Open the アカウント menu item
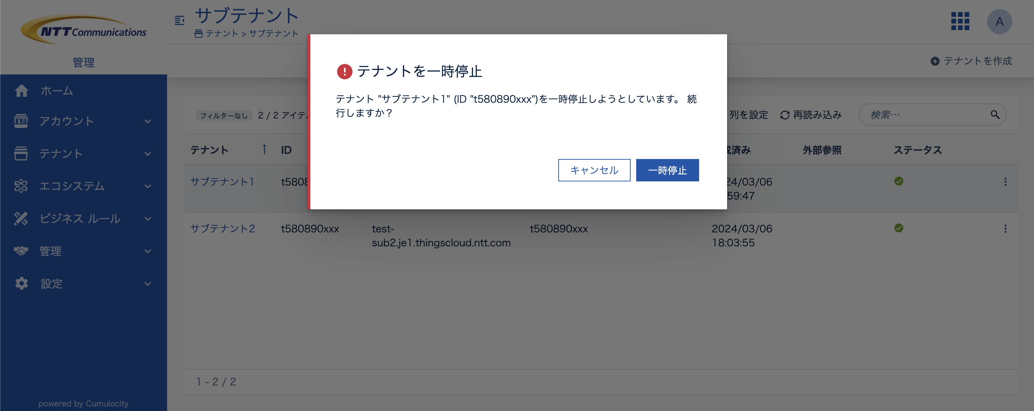 point(84,121)
